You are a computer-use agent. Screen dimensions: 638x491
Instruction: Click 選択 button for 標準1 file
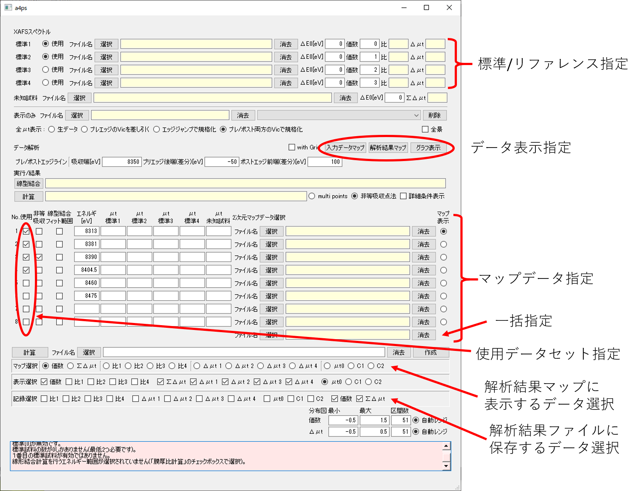[x=106, y=44]
